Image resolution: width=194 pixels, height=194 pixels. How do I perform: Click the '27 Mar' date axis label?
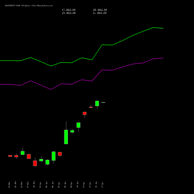pos(28,185)
